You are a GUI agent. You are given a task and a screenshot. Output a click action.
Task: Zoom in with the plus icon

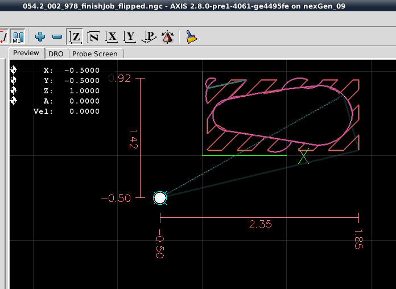[40, 37]
